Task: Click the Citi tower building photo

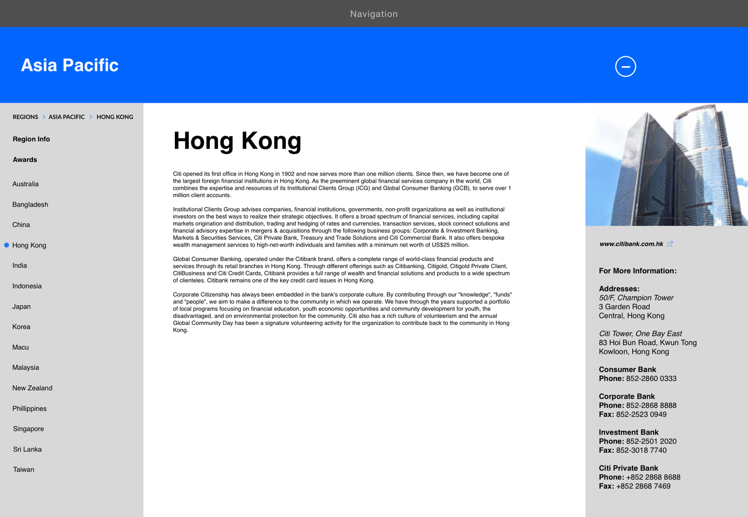Action: pos(667,165)
